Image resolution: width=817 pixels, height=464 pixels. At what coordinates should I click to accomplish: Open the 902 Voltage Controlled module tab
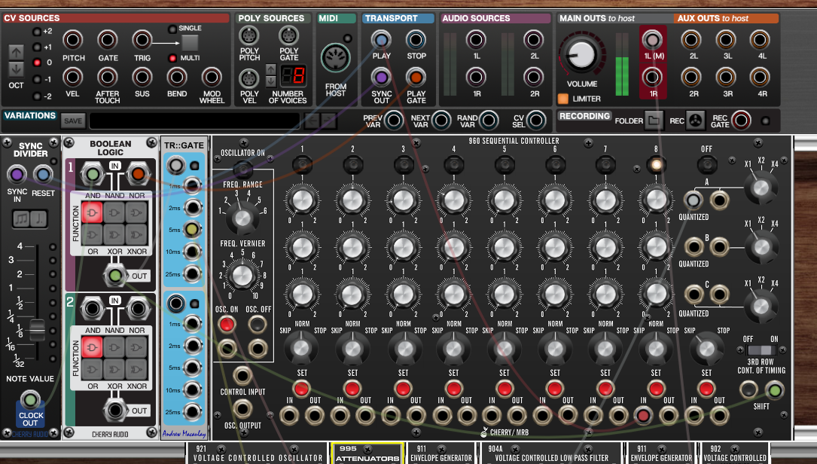[735, 453]
